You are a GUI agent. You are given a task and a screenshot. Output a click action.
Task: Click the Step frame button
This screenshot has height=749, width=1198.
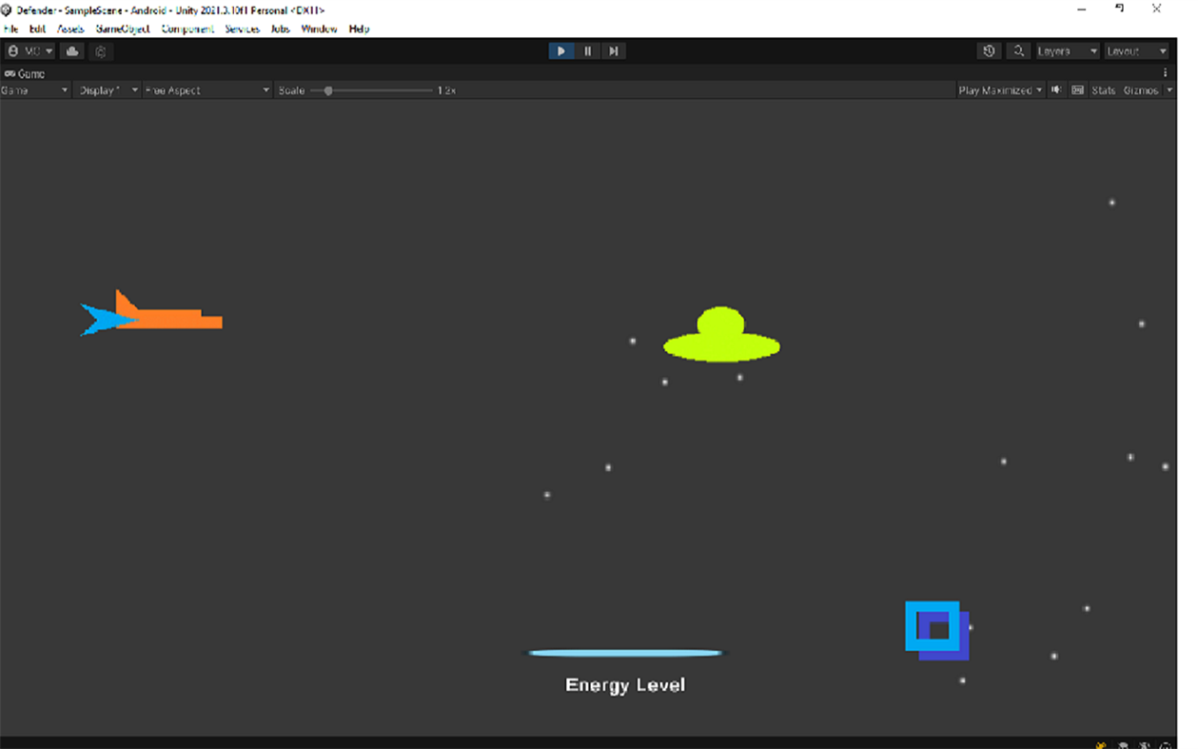pyautogui.click(x=614, y=50)
